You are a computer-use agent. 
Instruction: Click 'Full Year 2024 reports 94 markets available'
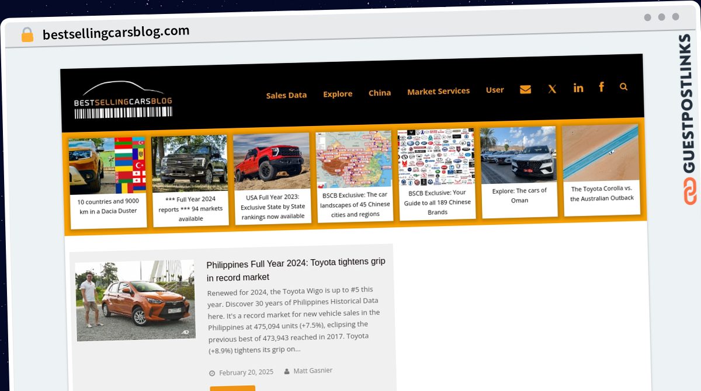[x=190, y=209]
